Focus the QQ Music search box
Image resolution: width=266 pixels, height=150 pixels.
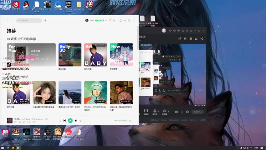pyautogui.click(x=29, y=20)
